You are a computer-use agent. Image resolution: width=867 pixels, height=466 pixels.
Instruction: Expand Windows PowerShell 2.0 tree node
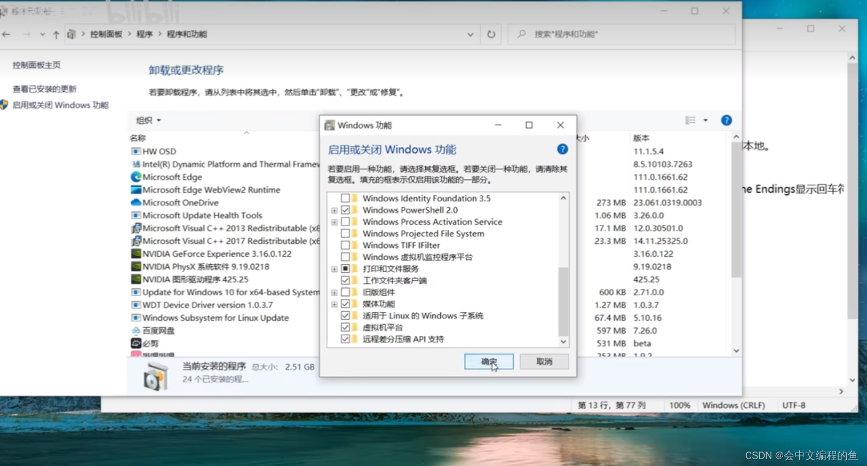tap(334, 210)
